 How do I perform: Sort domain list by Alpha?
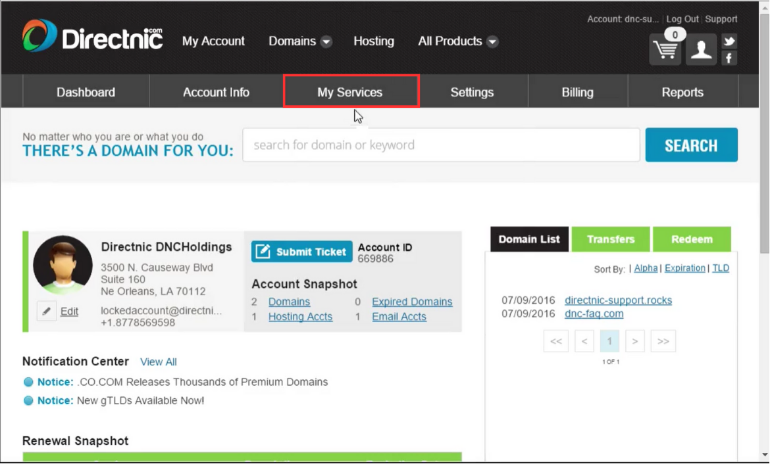(646, 268)
